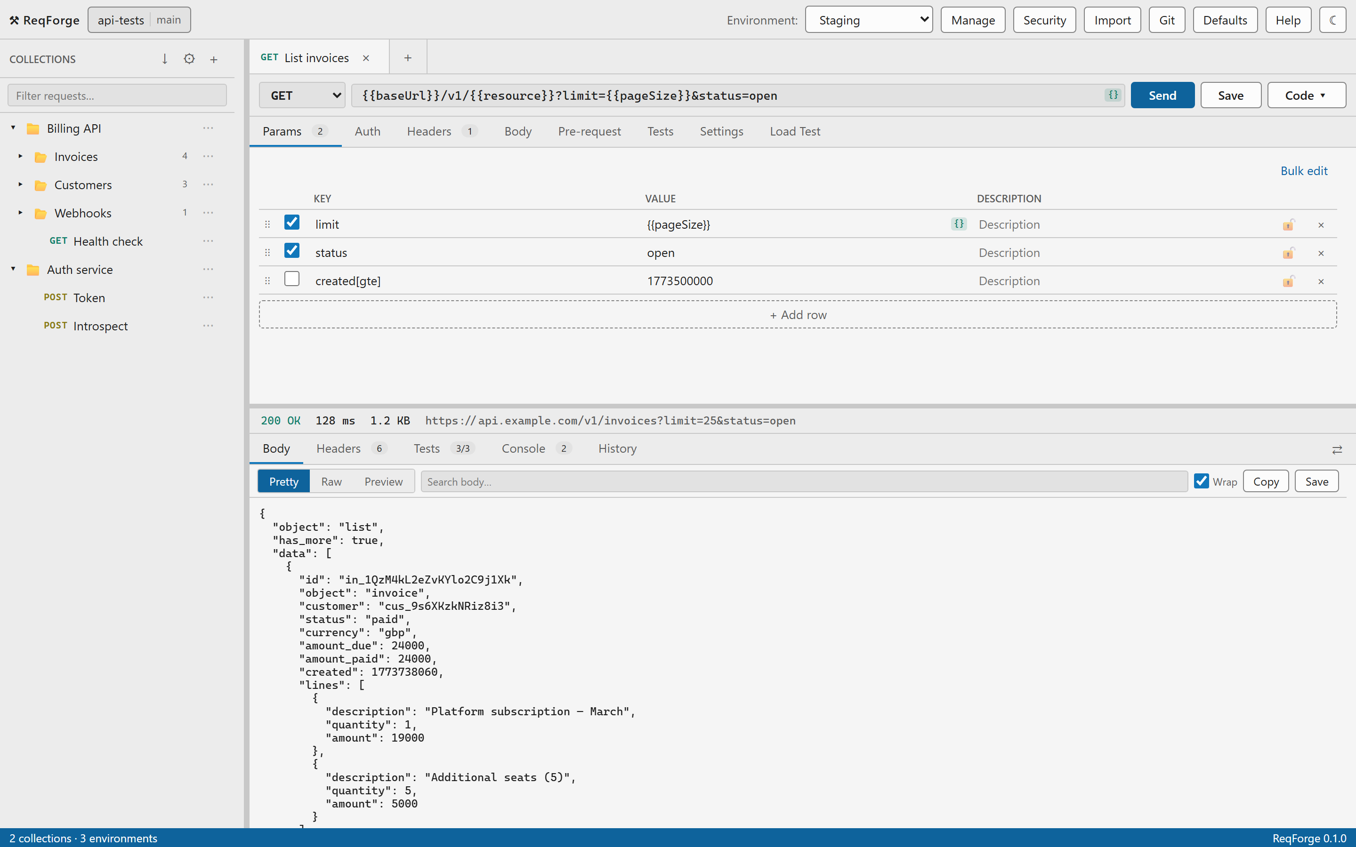Viewport: 1356px width, 847px height.
Task: Open response History tab
Action: coord(617,449)
